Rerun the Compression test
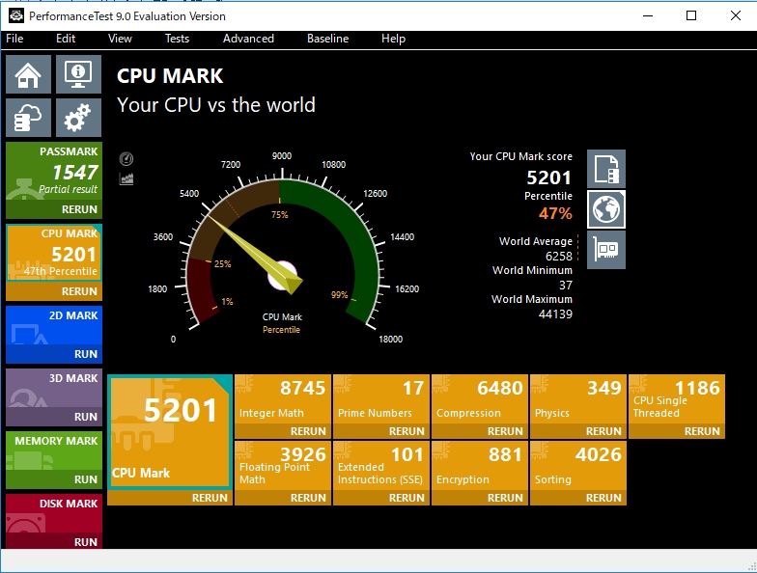Viewport: 757px width, 573px height. (x=505, y=431)
